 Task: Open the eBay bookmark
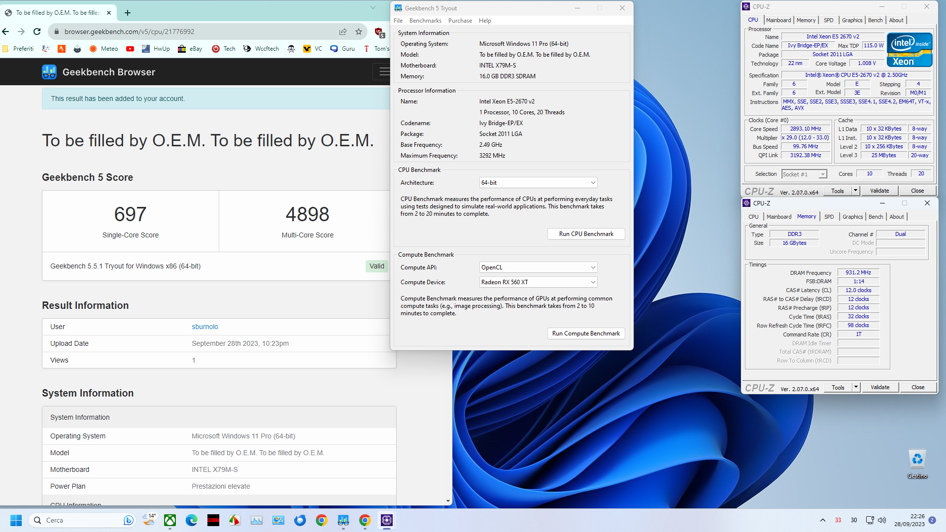[190, 49]
